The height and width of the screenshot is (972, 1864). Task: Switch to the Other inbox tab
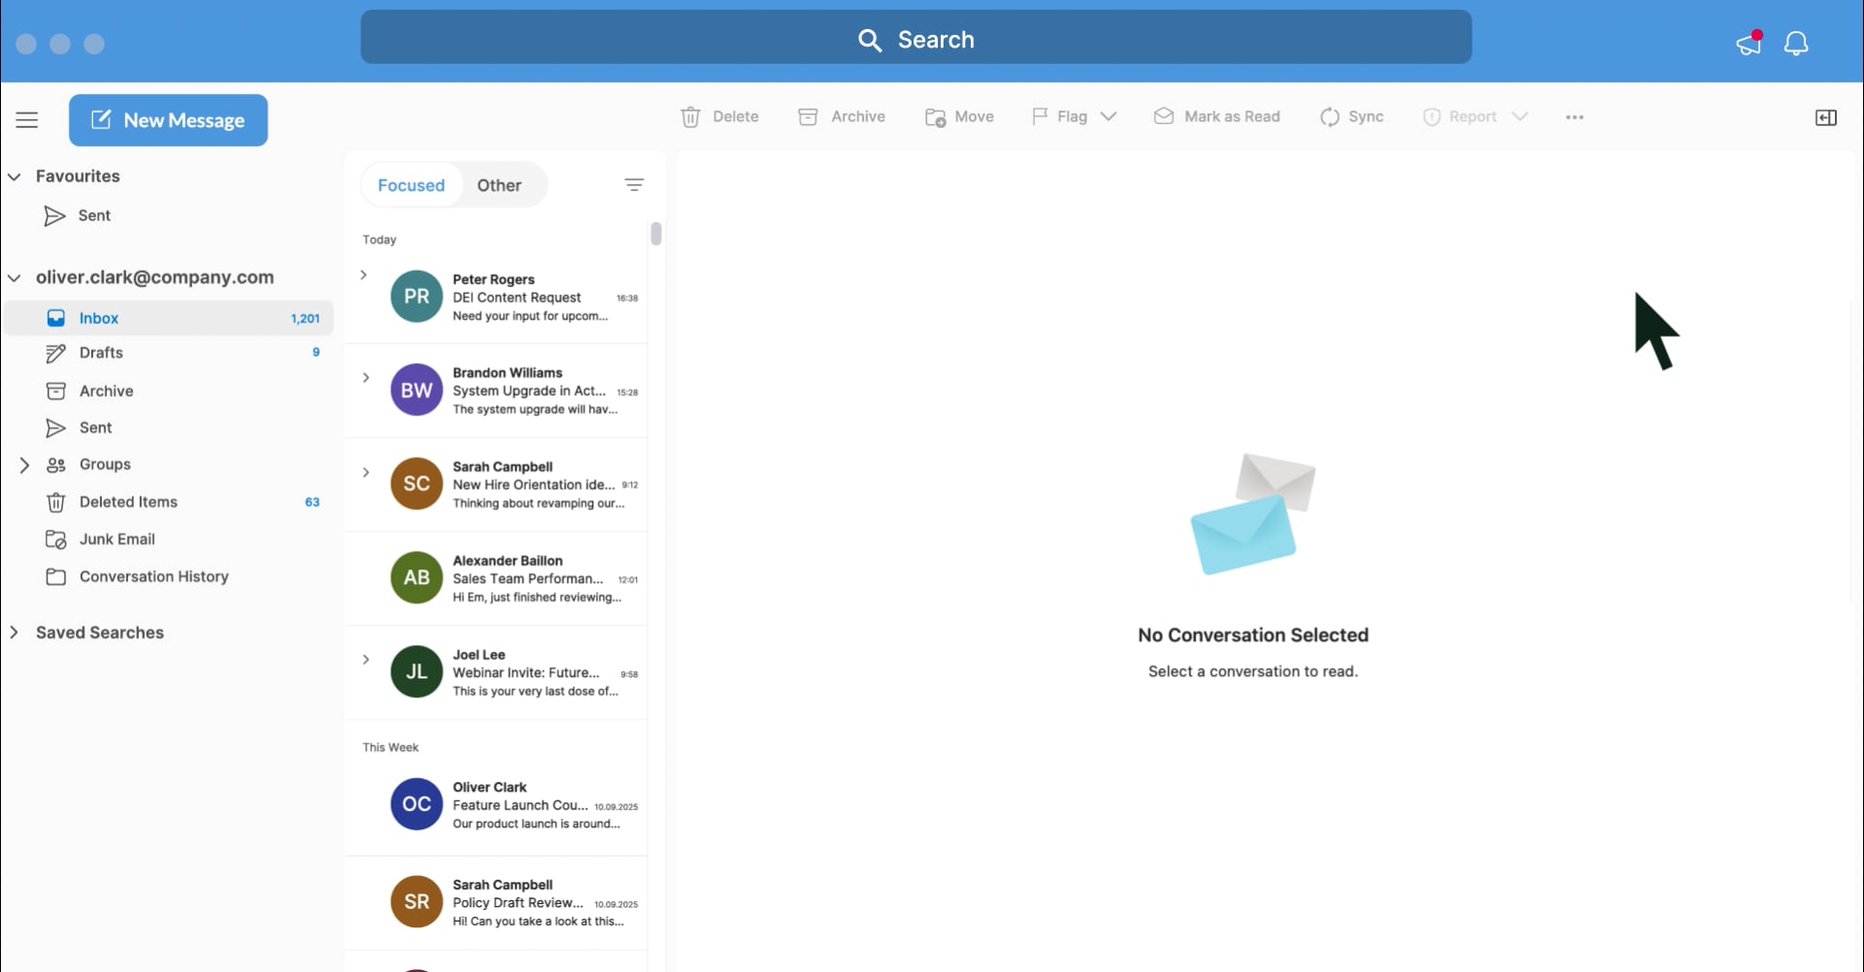(x=499, y=185)
